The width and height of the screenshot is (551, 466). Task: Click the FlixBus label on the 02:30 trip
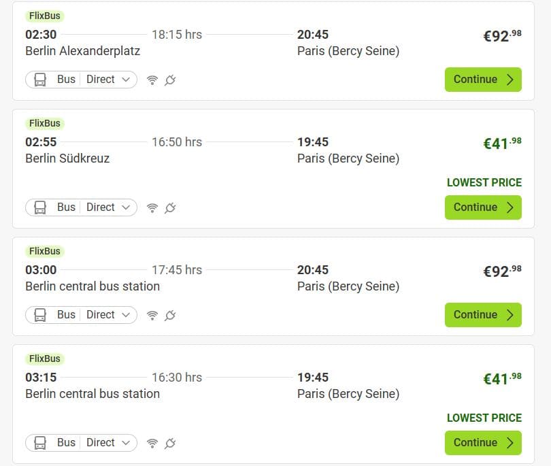pos(45,16)
